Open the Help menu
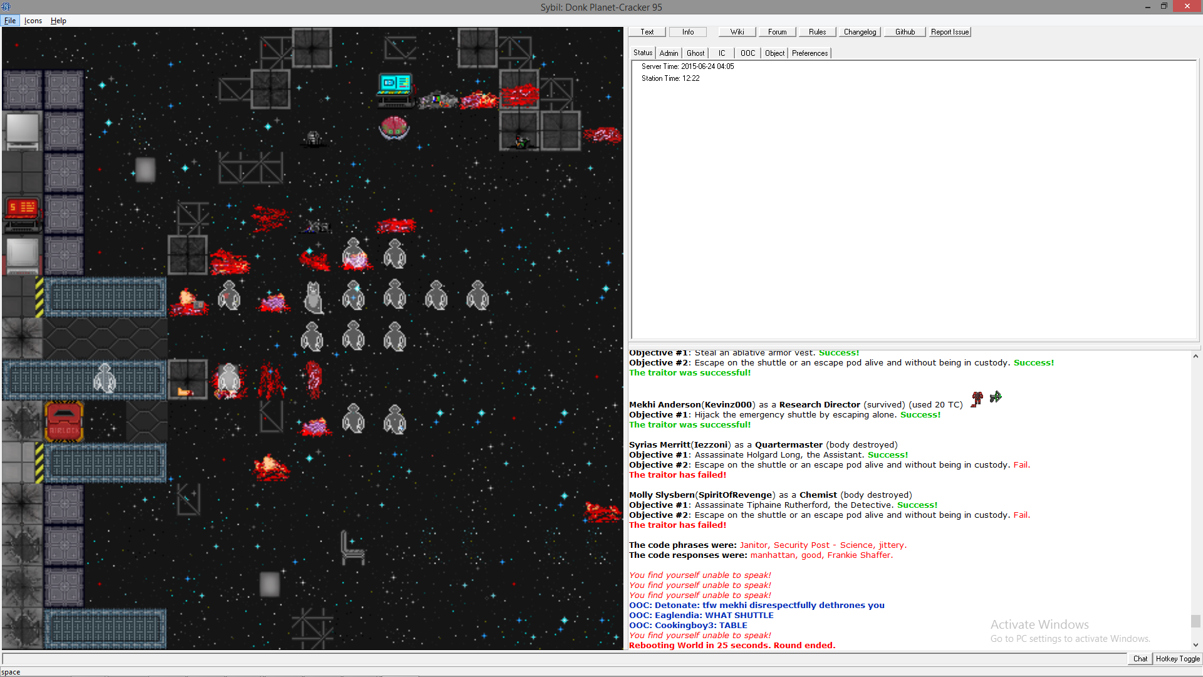This screenshot has height=677, width=1203. tap(58, 21)
